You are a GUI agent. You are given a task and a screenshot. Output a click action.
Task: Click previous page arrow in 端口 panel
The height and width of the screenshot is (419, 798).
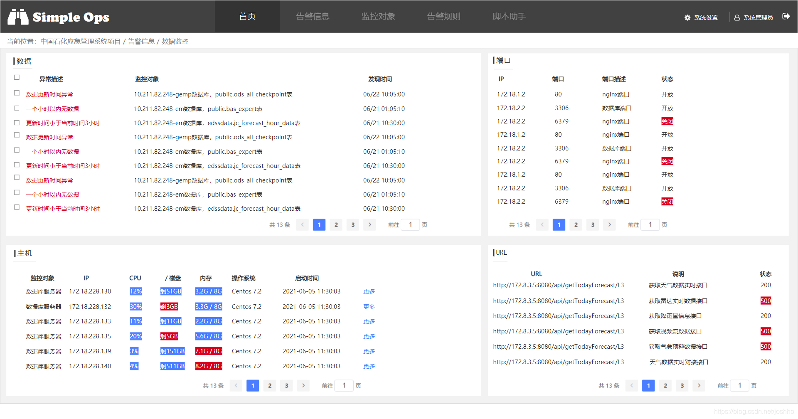click(x=542, y=224)
